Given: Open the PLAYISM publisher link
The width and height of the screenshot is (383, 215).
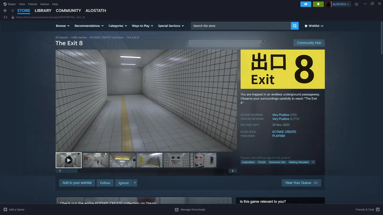Looking at the screenshot, I should [279, 136].
